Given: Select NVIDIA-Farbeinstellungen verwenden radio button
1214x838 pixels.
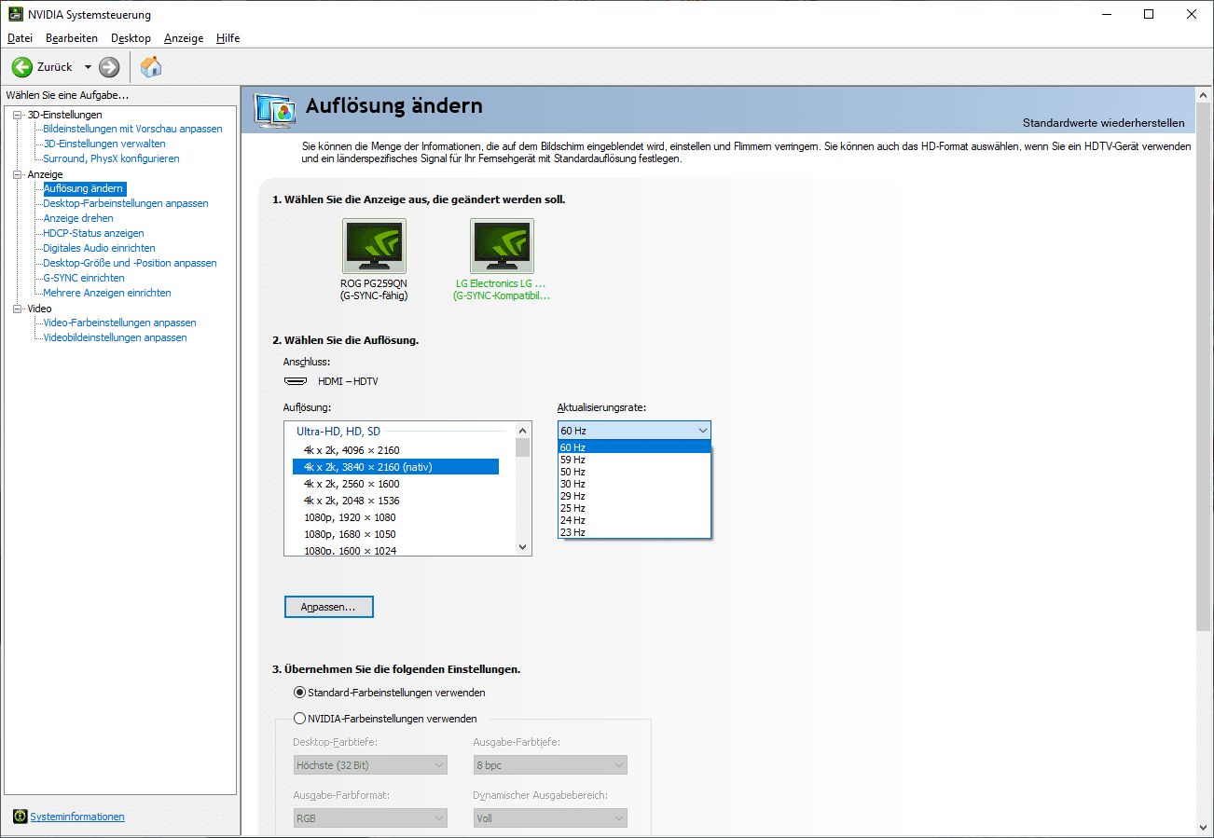Looking at the screenshot, I should [299, 719].
